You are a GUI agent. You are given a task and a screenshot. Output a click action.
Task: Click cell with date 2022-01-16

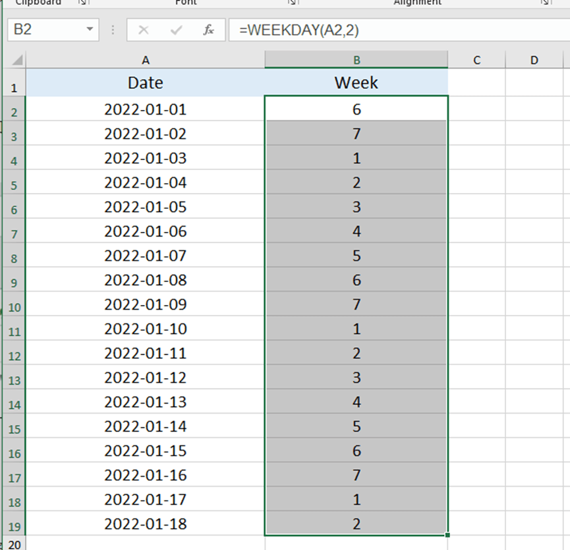tap(146, 475)
